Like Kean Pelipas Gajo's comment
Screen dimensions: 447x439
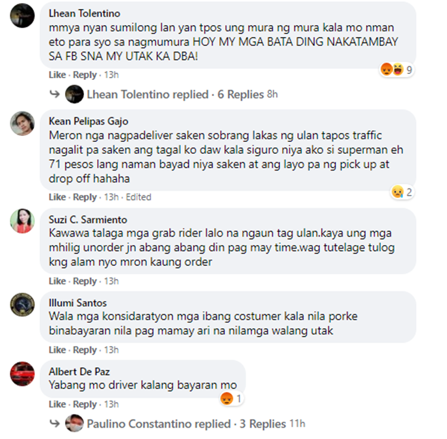coord(57,197)
